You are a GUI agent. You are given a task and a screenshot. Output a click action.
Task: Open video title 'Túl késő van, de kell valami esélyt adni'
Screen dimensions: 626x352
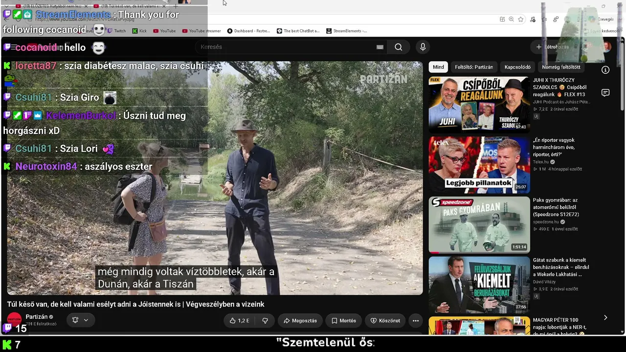pos(135,304)
